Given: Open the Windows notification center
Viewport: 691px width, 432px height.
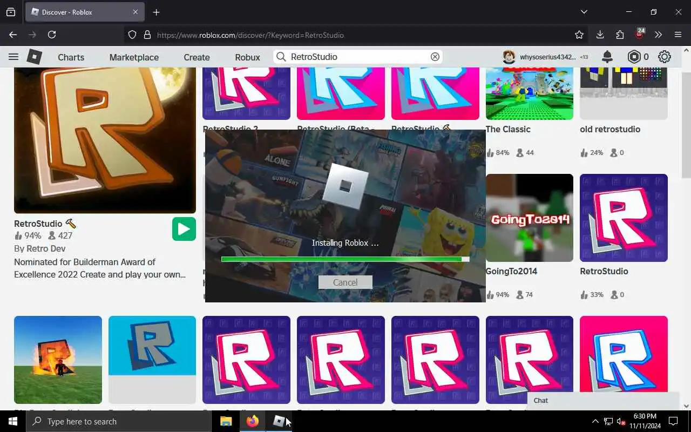Looking at the screenshot, I should point(673,421).
